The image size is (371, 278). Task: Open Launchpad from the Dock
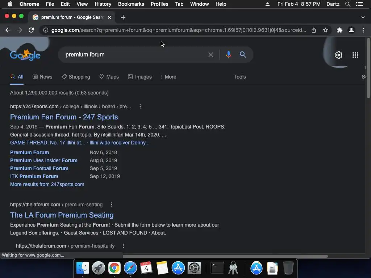coord(99,268)
